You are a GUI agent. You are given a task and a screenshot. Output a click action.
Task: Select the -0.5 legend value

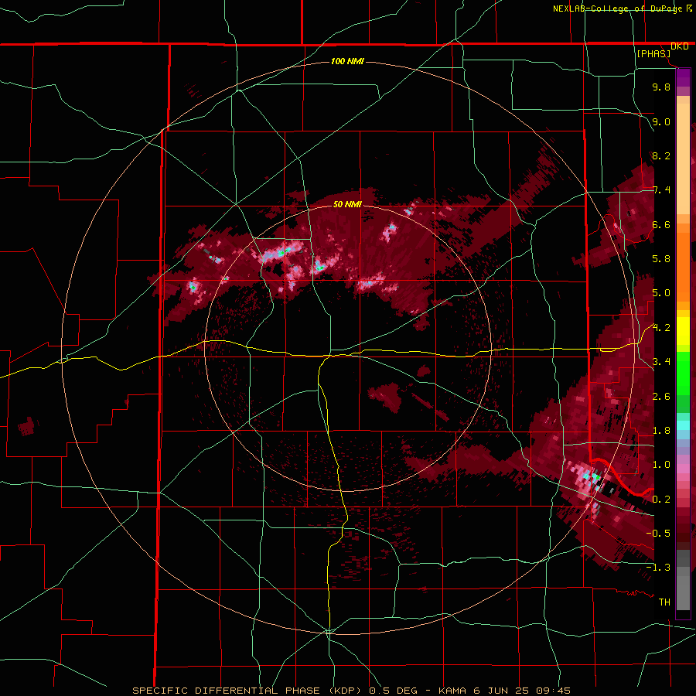point(658,534)
